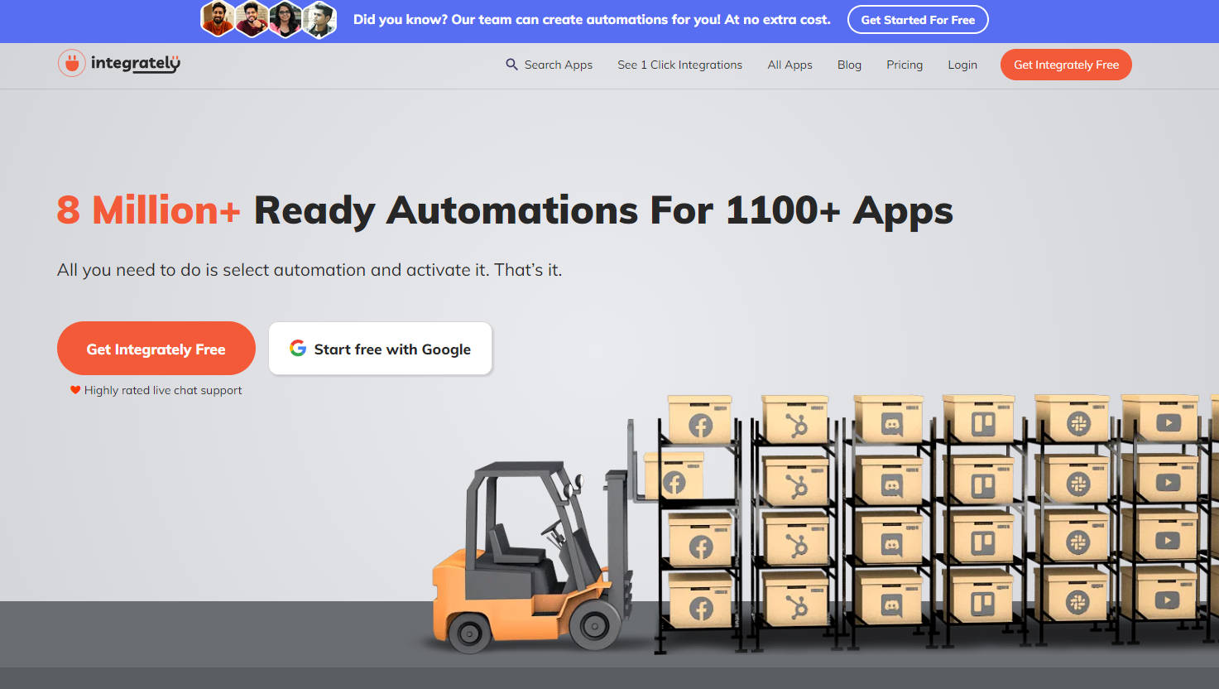Image resolution: width=1219 pixels, height=689 pixels.
Task: Open the Pricing page
Action: [904, 65]
